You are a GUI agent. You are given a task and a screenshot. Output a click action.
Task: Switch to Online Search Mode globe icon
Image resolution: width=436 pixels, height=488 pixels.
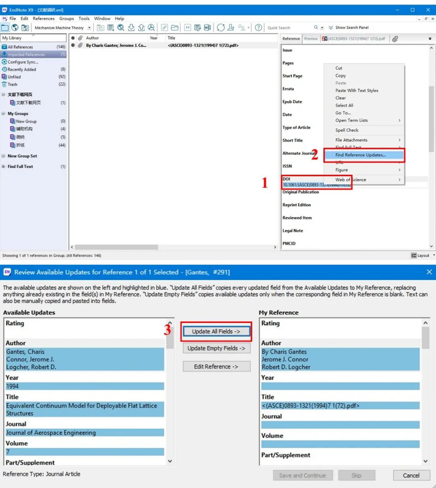coord(15,27)
